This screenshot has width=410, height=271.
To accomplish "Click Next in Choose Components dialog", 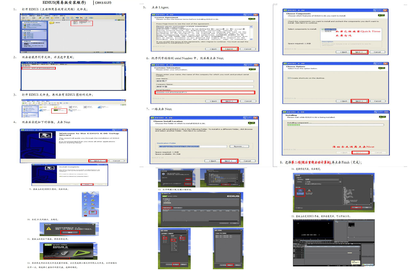I will pyautogui.click(x=359, y=52).
